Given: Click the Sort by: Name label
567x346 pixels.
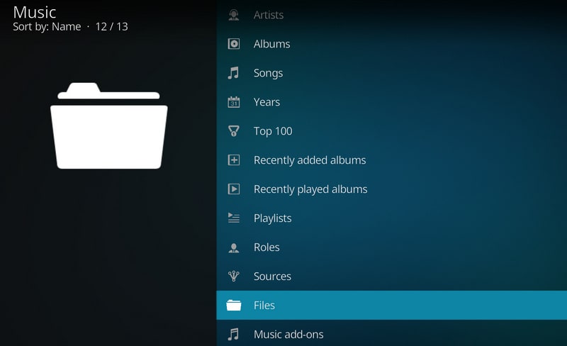Looking at the screenshot, I should [x=47, y=27].
